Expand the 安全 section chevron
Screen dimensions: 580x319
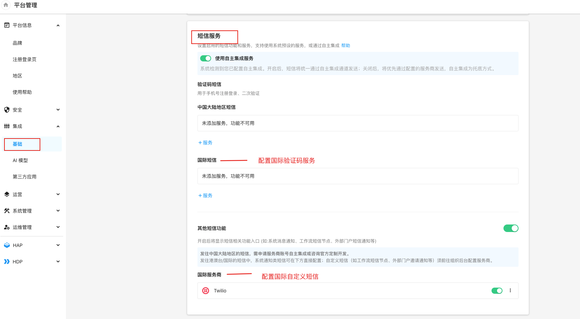point(58,110)
